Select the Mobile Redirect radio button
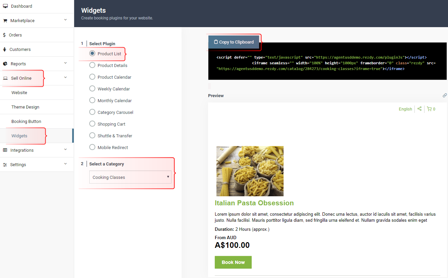Image resolution: width=448 pixels, height=278 pixels. (x=92, y=147)
